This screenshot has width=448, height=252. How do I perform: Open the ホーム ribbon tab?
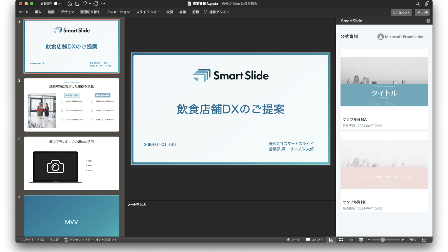pyautogui.click(x=23, y=12)
